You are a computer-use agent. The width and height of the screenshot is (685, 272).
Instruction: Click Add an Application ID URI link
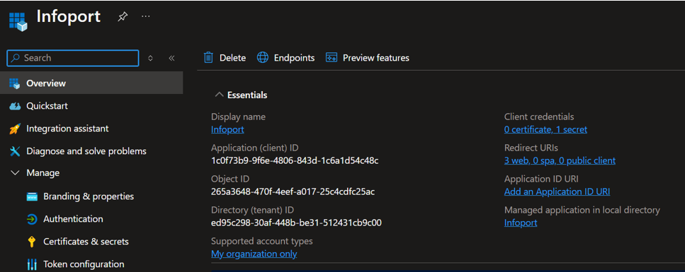[557, 191]
